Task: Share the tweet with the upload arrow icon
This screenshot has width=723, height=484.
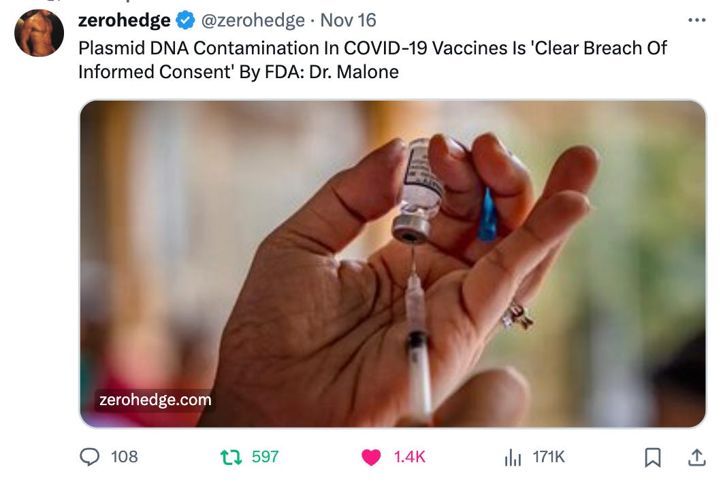Action: 696,457
